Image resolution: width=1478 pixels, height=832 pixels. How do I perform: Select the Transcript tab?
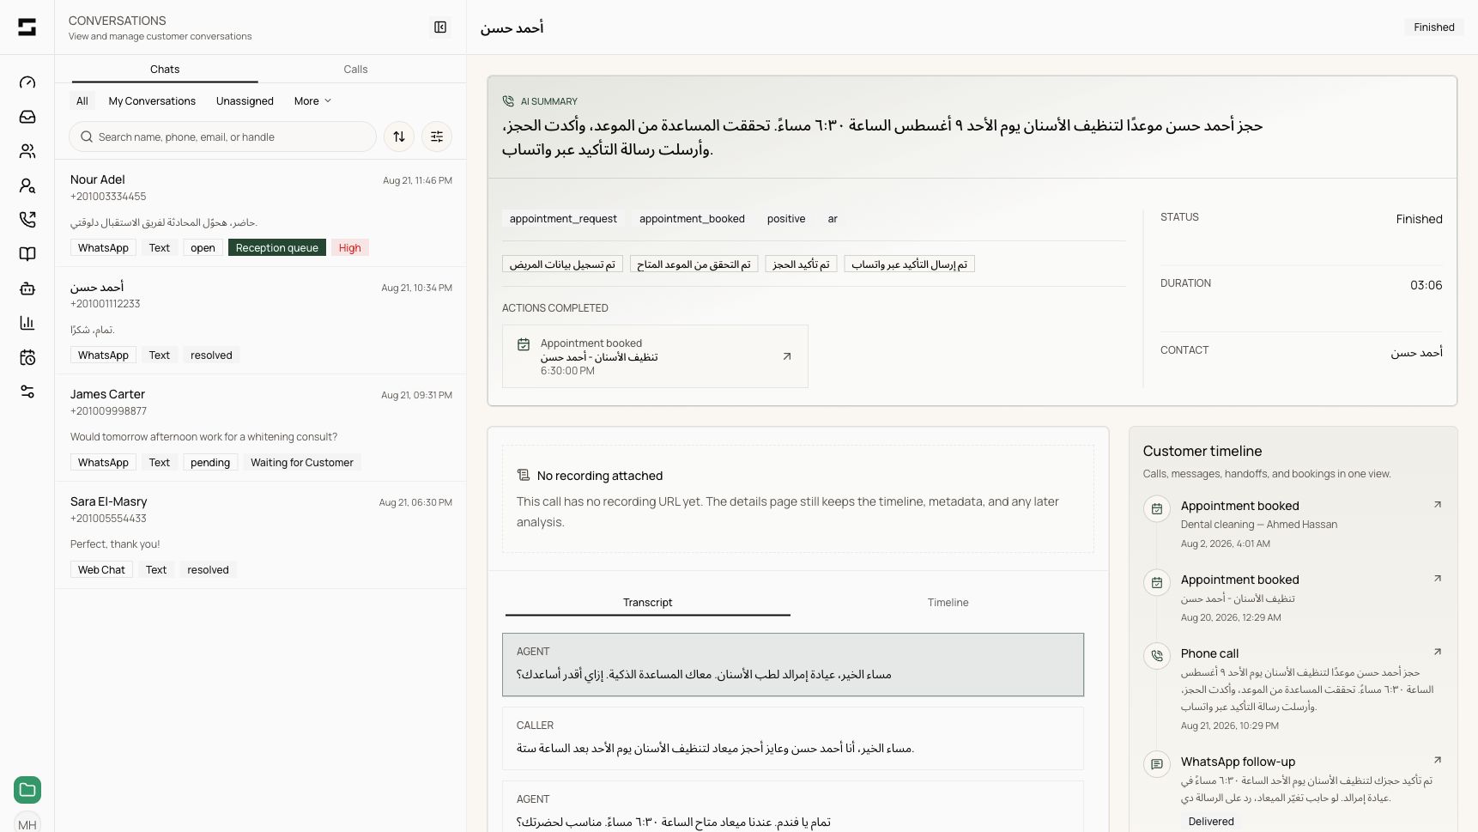[x=648, y=603]
